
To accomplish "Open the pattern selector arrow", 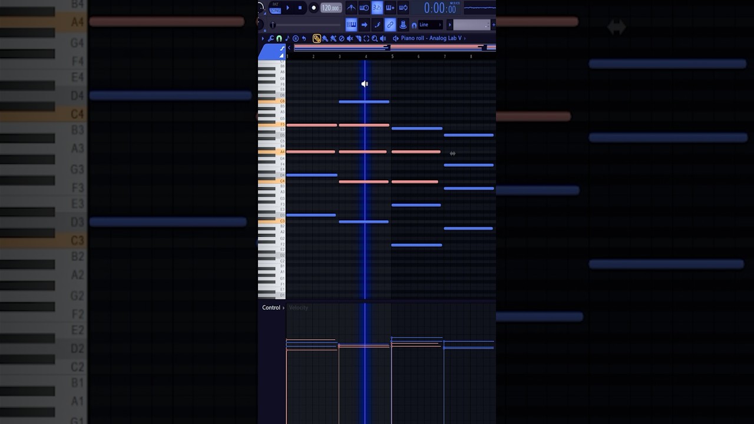I will (450, 25).
